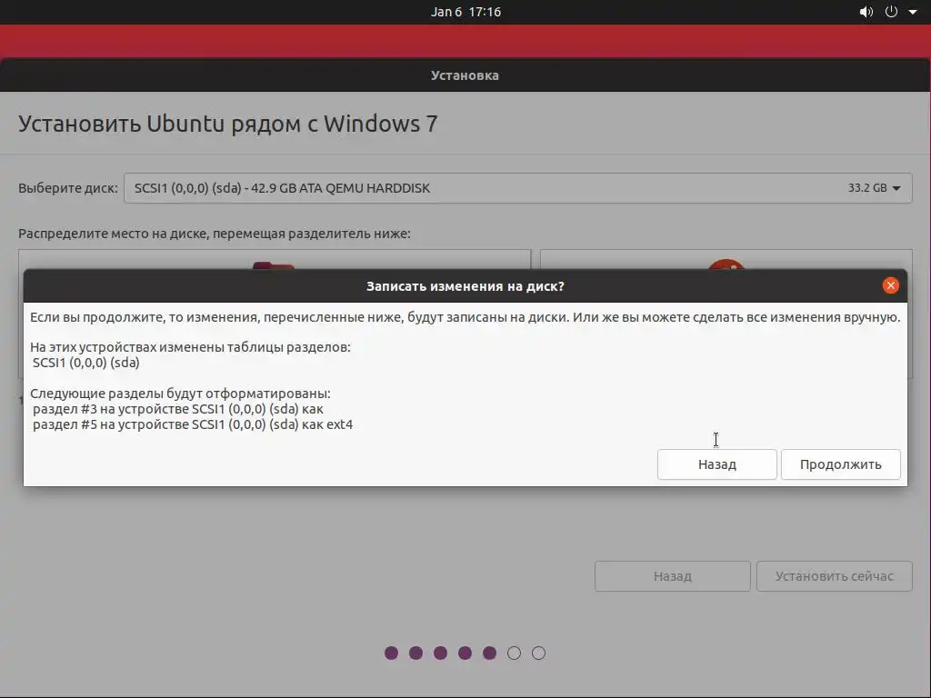The width and height of the screenshot is (931, 698).
Task: Click the SCSI1 (0,0,0) (sda) line under таблицы разделов
Action: pyautogui.click(x=85, y=363)
